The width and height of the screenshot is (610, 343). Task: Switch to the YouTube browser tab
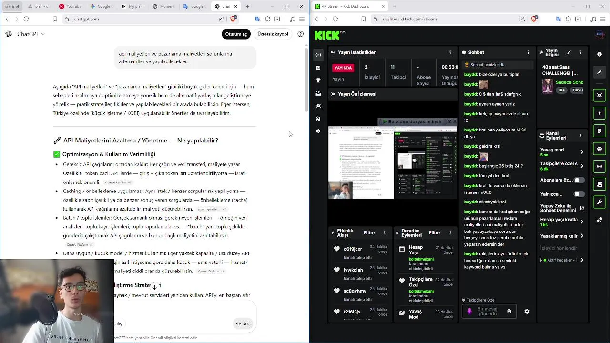(x=70, y=6)
